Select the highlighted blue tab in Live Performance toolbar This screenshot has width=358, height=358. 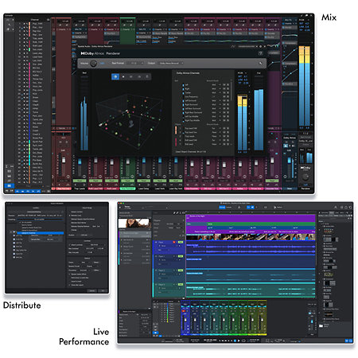[222, 207]
